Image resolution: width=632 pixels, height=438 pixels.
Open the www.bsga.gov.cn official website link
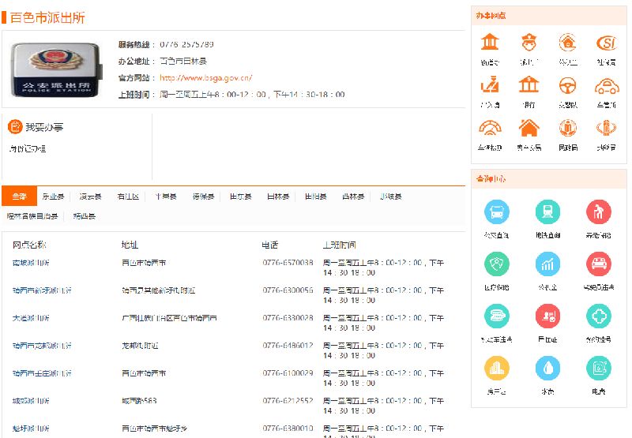point(205,78)
